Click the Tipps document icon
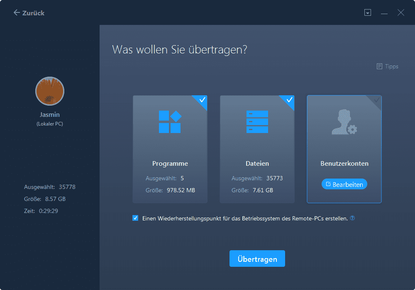Screen dimensions: 415x290 pos(379,66)
